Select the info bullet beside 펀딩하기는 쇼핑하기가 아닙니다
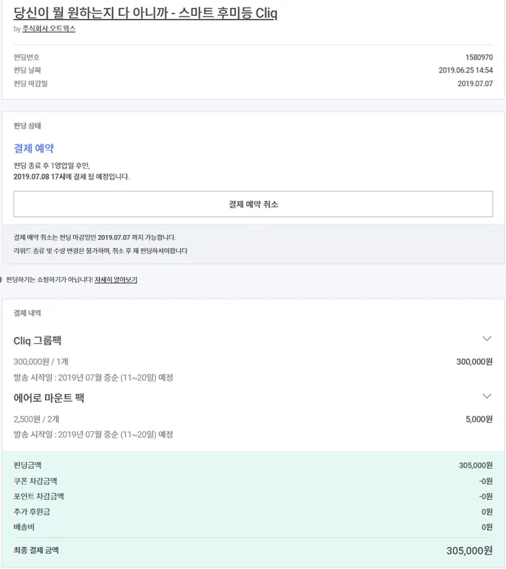Screen dimensions: 506x569 click(1, 279)
